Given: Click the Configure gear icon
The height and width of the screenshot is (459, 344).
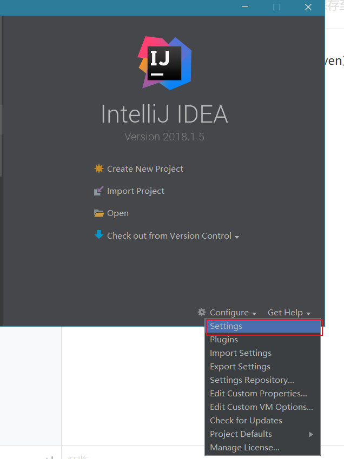Looking at the screenshot, I should click(202, 312).
